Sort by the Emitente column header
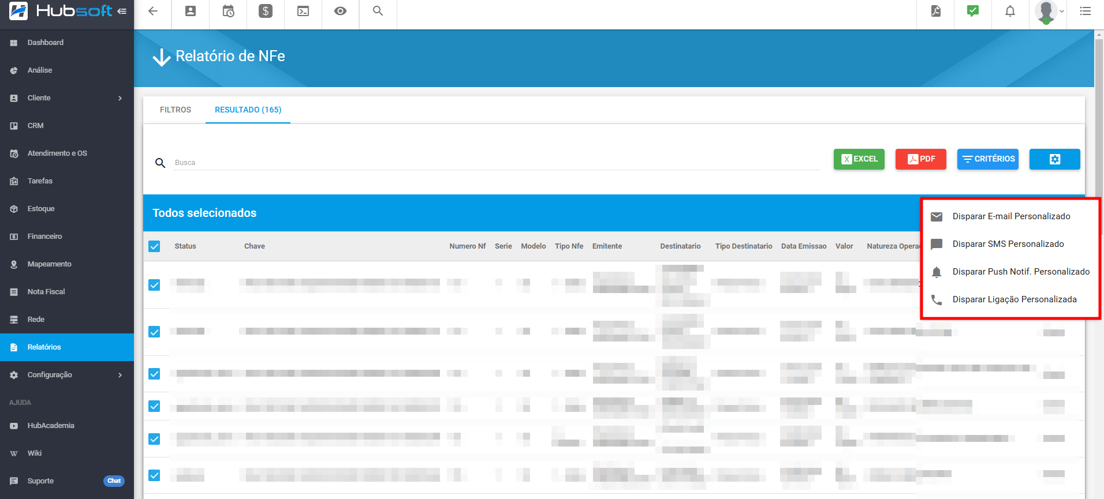Viewport: 1104px width, 499px height. [x=607, y=246]
